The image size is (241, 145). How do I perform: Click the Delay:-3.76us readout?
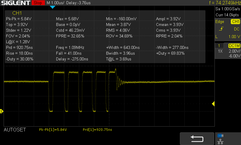(78, 3)
